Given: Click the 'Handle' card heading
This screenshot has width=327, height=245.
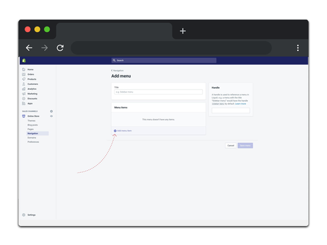Looking at the screenshot, I should [215, 88].
